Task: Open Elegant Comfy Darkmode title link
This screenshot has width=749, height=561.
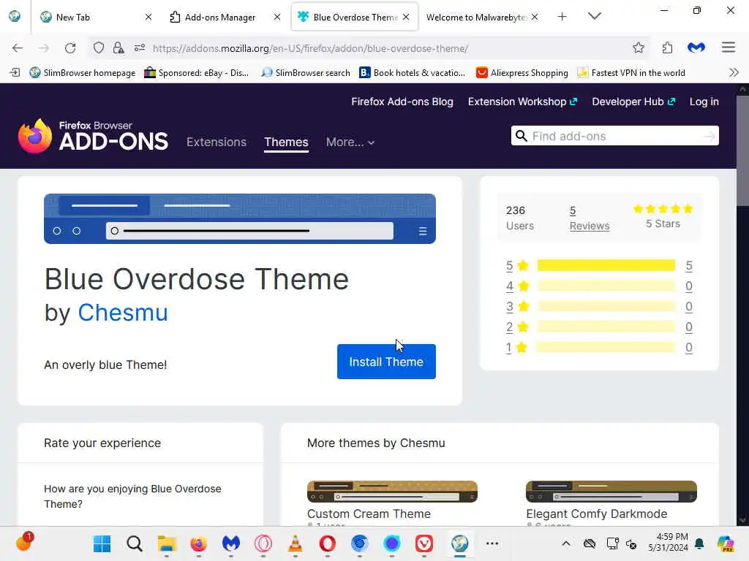Action: click(596, 514)
